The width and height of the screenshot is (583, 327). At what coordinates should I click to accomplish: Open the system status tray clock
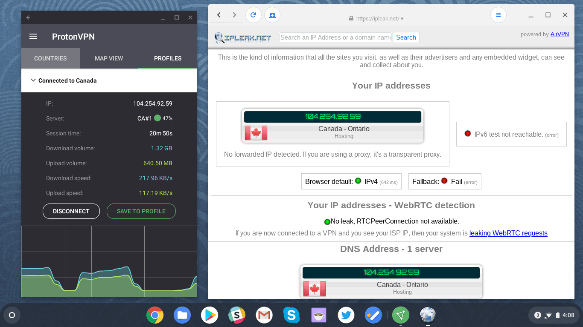(x=568, y=315)
